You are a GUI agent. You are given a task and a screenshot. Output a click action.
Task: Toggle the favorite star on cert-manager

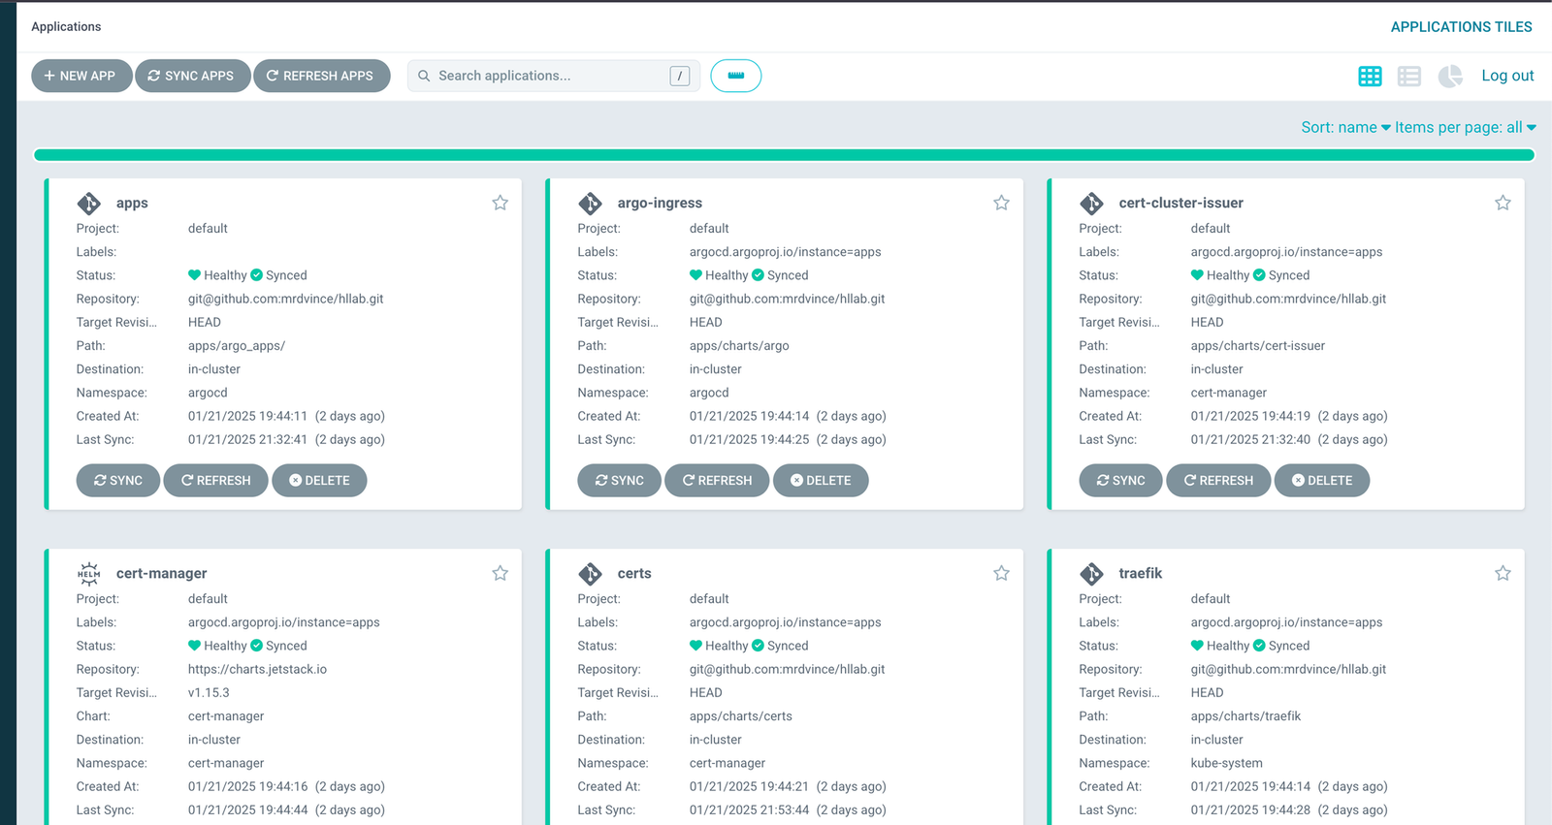coord(500,573)
